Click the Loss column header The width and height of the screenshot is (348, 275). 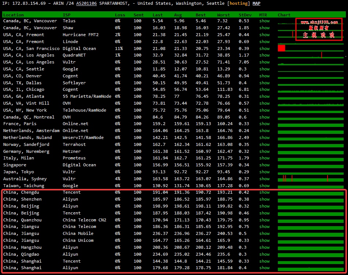point(120,15)
